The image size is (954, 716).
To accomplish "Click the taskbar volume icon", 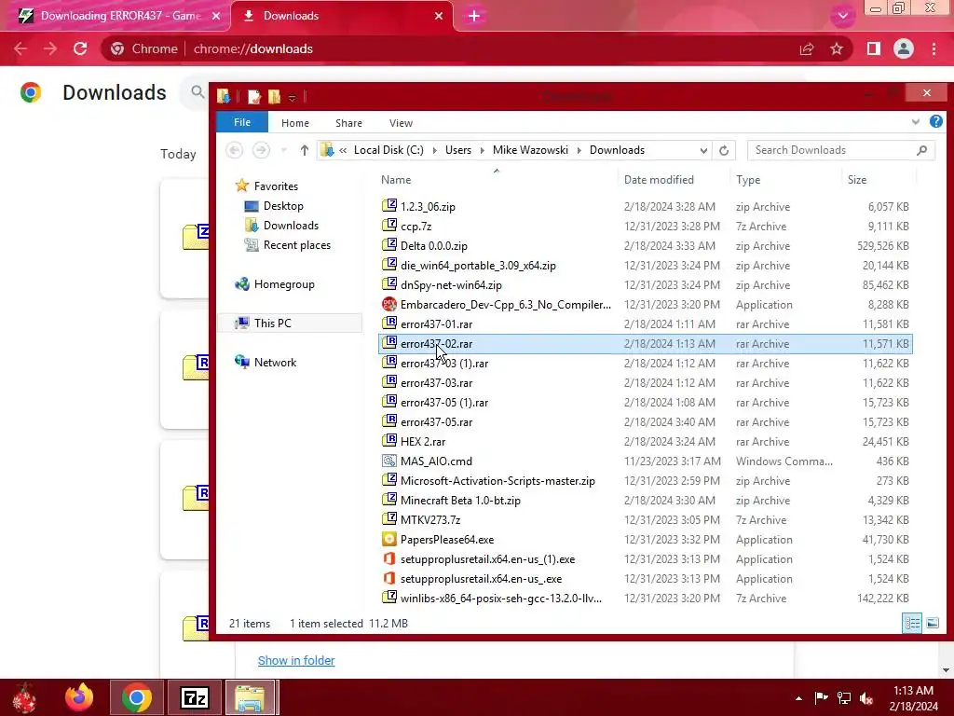I will tap(866, 698).
